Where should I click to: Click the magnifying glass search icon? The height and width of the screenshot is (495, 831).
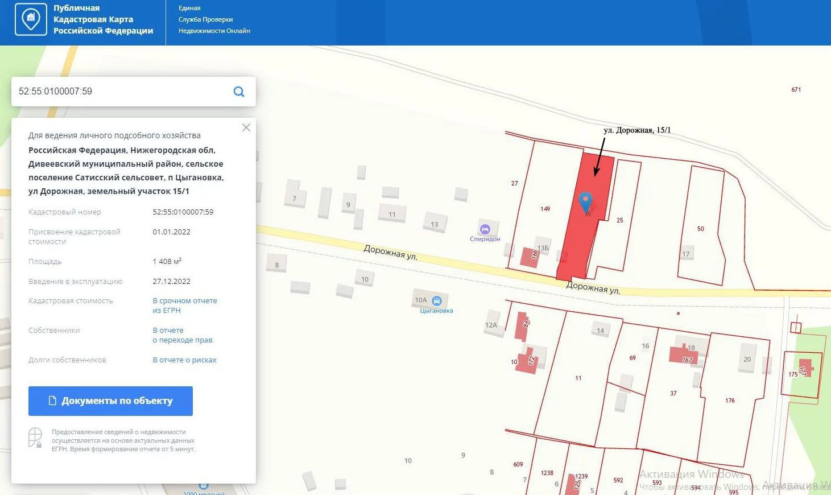pos(239,92)
